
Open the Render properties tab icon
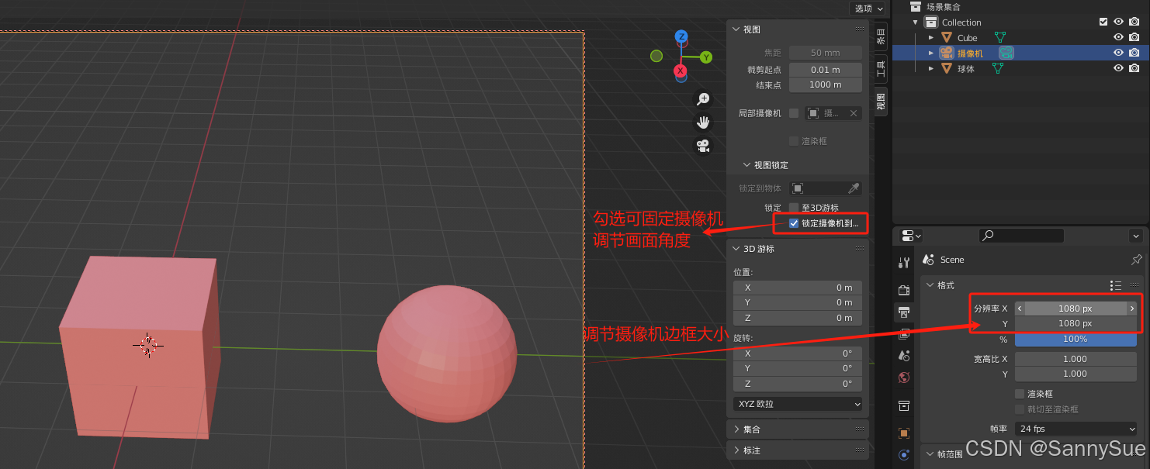pyautogui.click(x=903, y=290)
